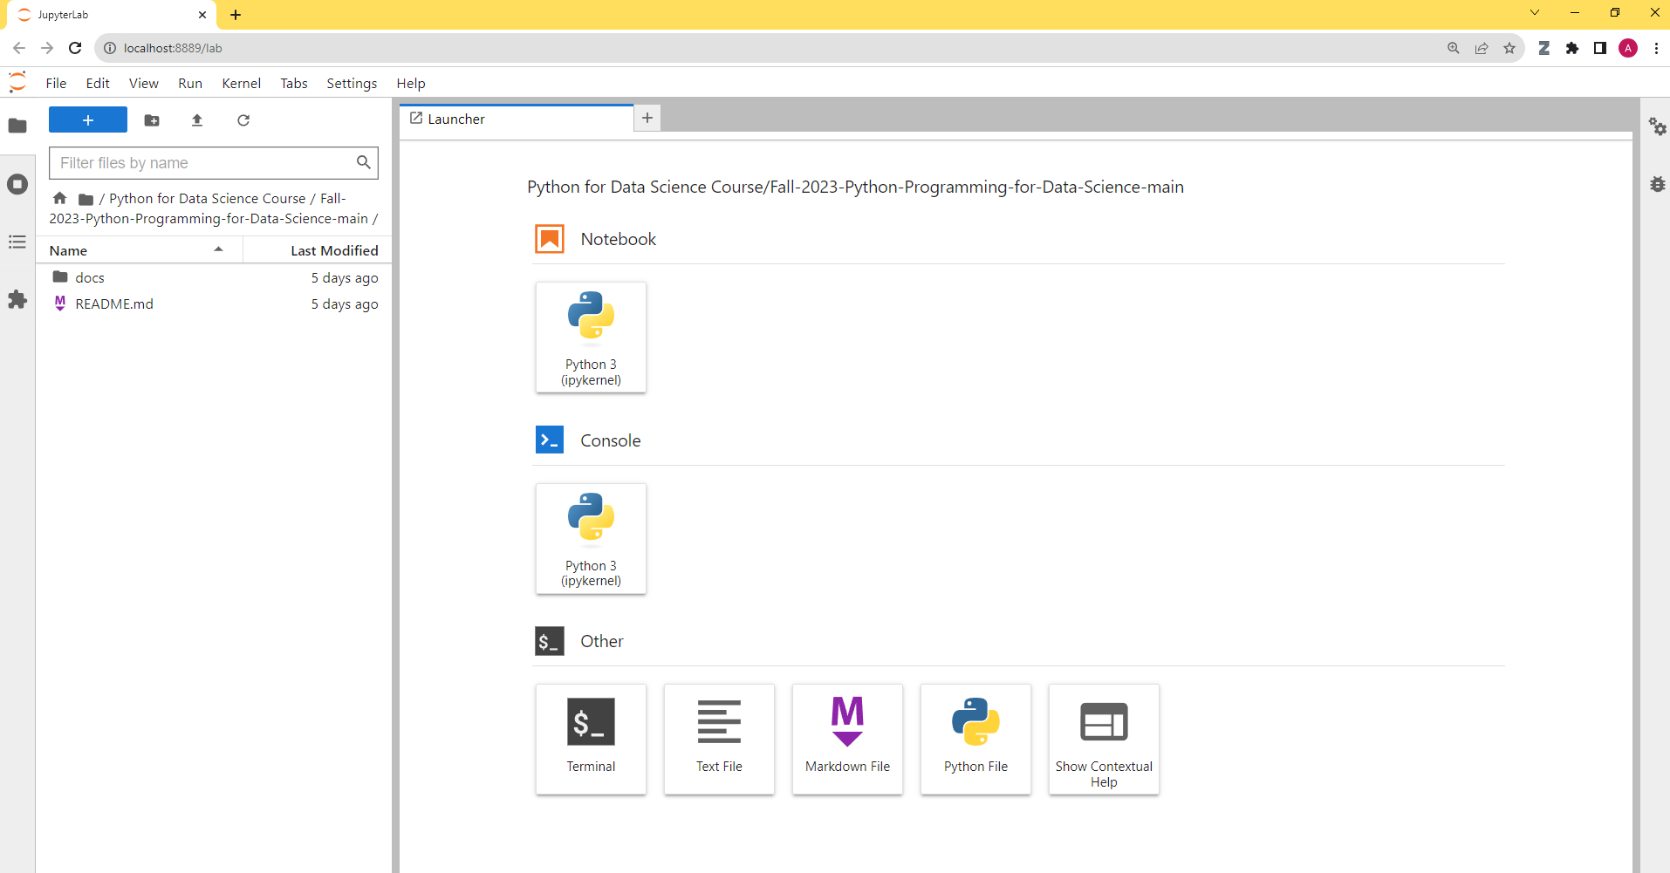
Task: Launch a Python 3 Notebook
Action: (x=591, y=338)
